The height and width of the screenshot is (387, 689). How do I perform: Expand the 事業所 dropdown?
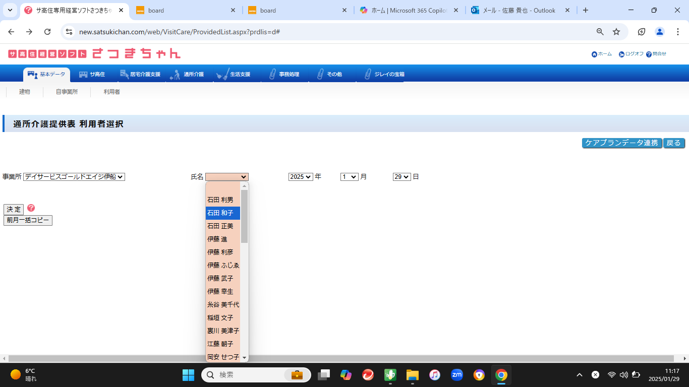[74, 177]
